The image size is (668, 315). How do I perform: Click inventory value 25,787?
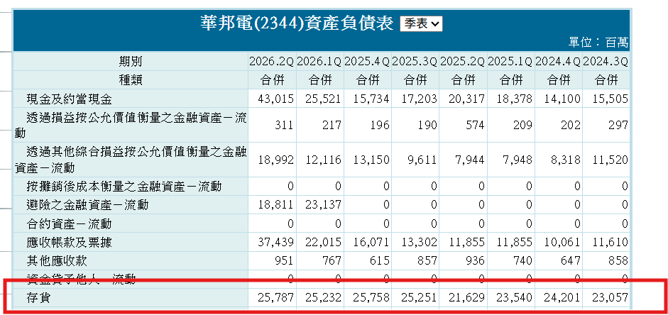(x=275, y=297)
